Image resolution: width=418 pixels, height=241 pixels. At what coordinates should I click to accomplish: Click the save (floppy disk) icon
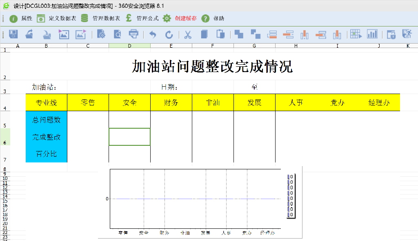13,35
